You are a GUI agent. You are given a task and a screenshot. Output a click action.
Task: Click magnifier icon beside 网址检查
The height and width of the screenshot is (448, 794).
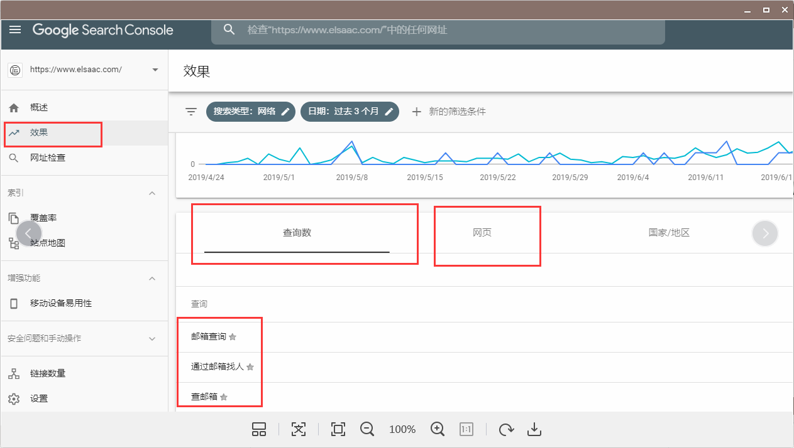tap(14, 158)
